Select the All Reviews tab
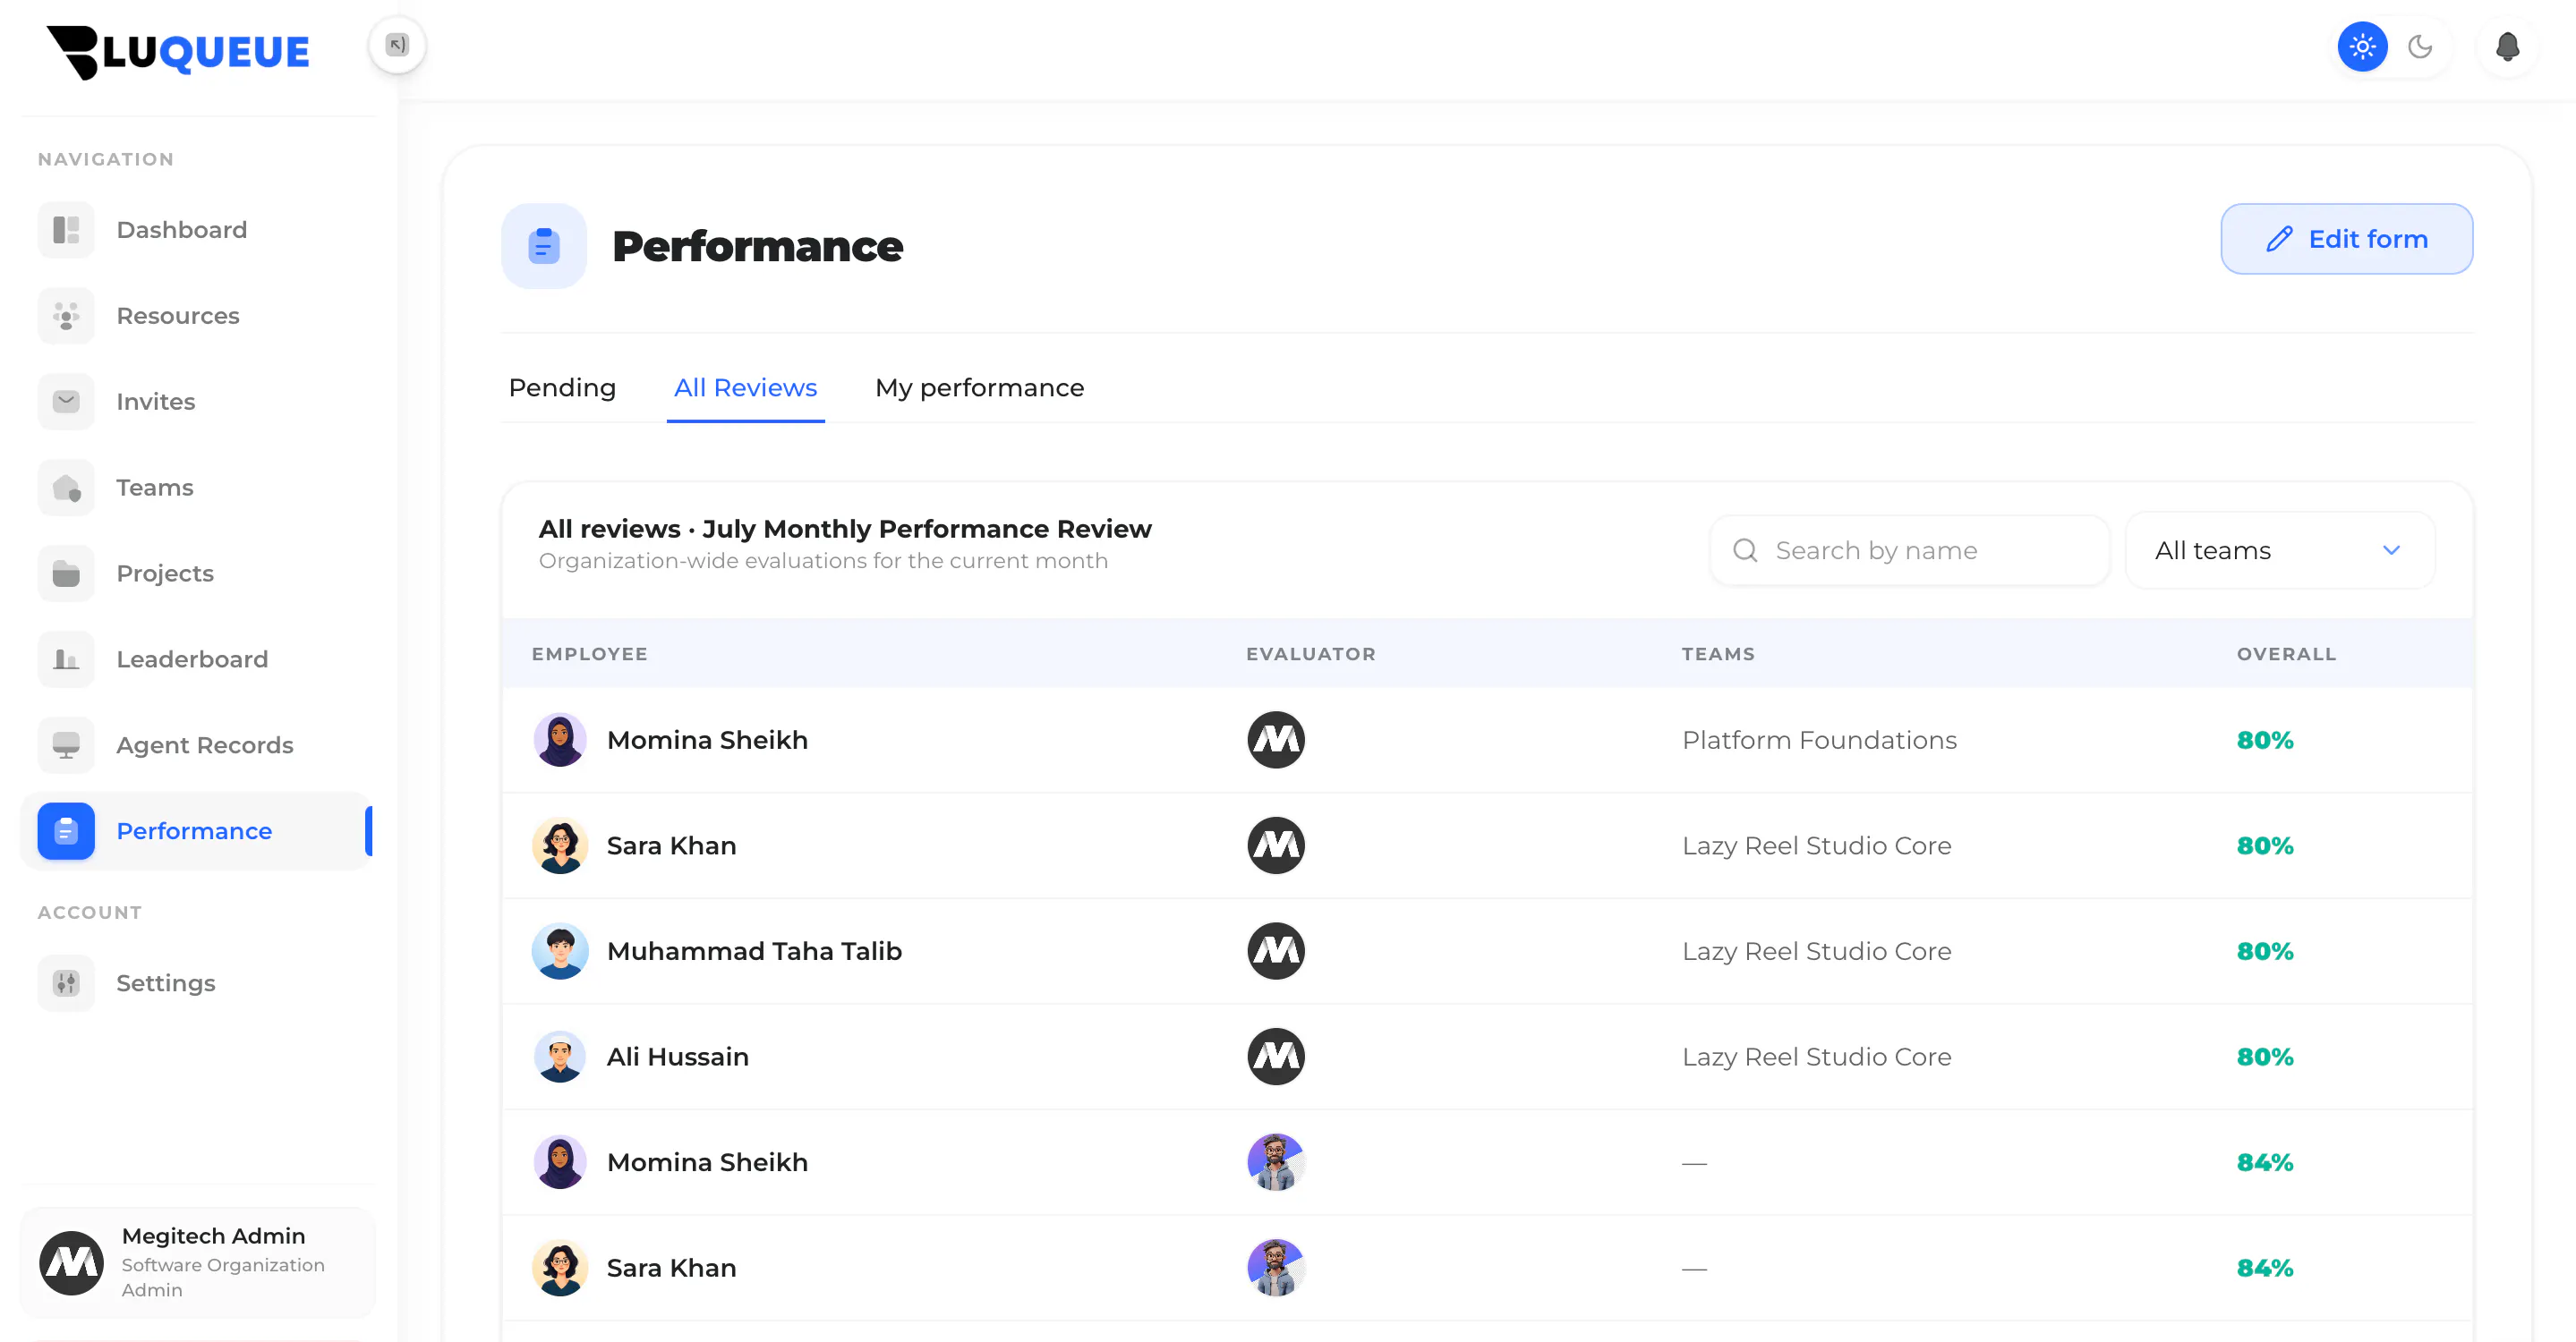This screenshot has width=2576, height=1342. tap(745, 387)
